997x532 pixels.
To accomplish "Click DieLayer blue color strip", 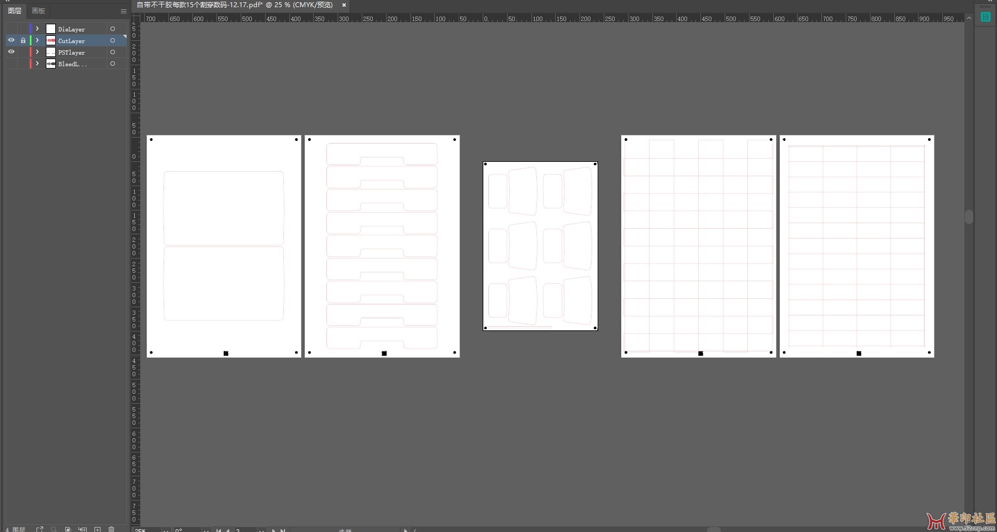I will tap(31, 29).
